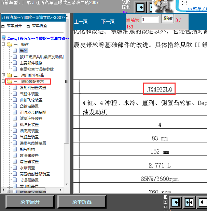
Task: Click bottom view control expand-right icon
Action: tap(176, 202)
